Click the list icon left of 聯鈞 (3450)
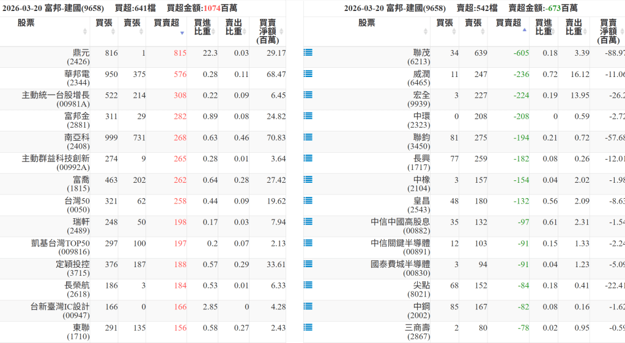Image resolution: width=625 pixels, height=343 pixels. pos(308,138)
